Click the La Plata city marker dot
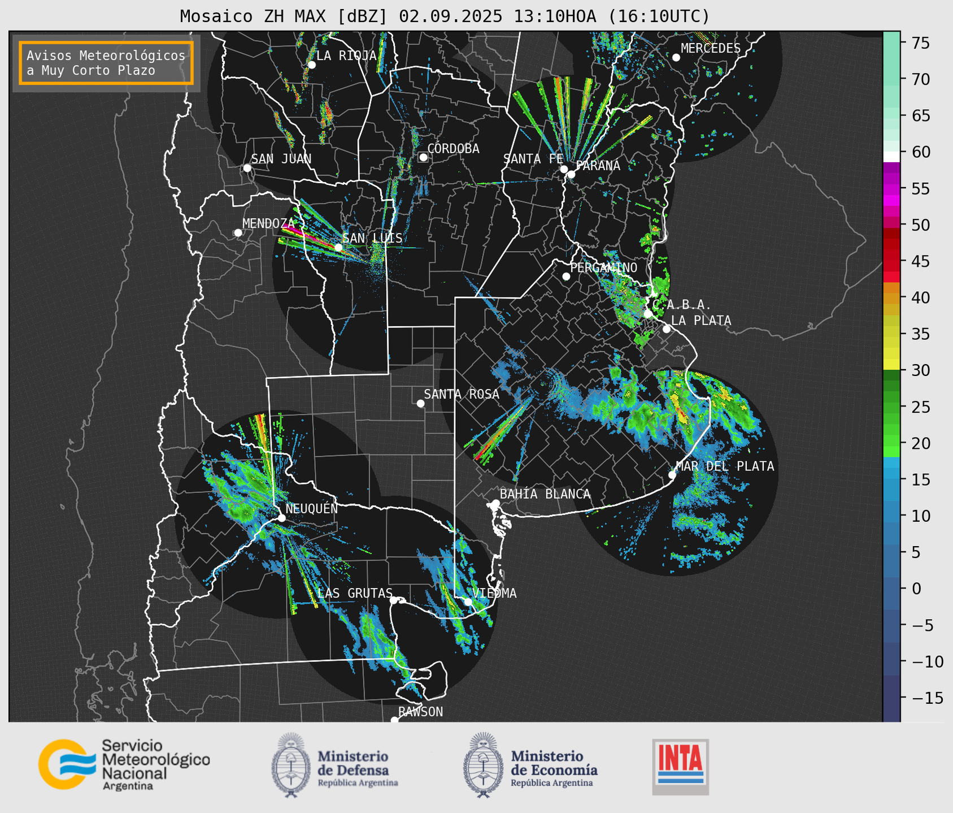The height and width of the screenshot is (813, 953). (x=667, y=329)
